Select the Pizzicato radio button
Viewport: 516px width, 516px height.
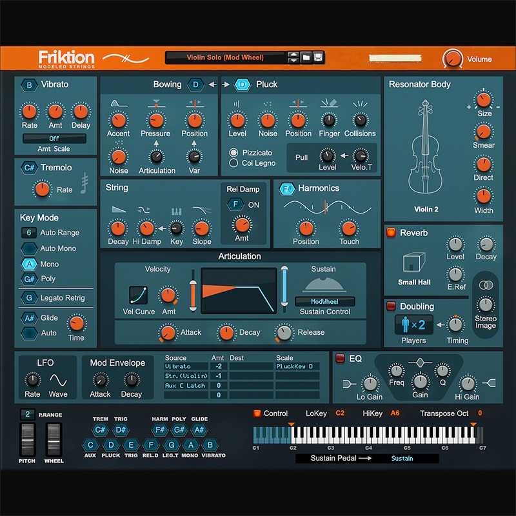pos(233,153)
